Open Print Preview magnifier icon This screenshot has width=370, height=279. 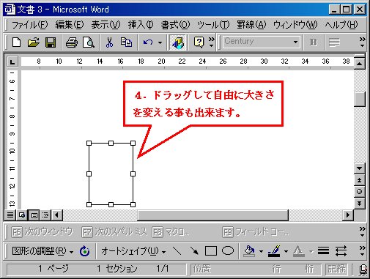89,42
